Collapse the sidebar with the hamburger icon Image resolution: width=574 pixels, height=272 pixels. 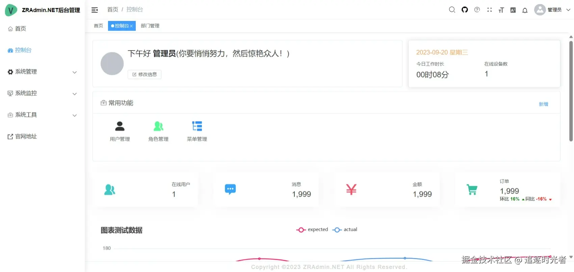95,10
